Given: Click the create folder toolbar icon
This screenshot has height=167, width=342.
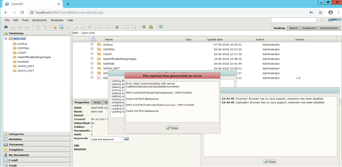Looking at the screenshot, I should pyautogui.click(x=54, y=27).
